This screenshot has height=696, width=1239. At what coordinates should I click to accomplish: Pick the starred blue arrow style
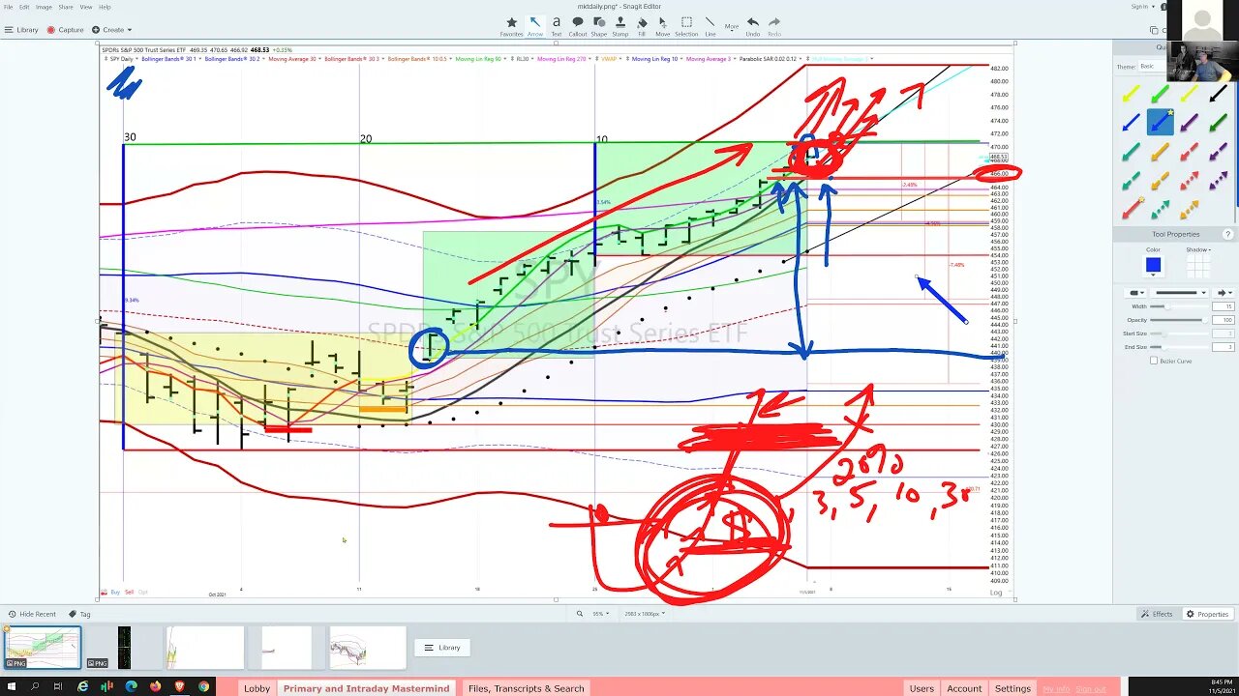tap(1160, 123)
